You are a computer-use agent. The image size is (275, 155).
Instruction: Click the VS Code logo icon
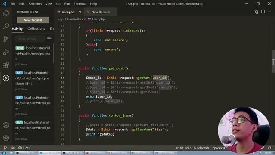4,4
